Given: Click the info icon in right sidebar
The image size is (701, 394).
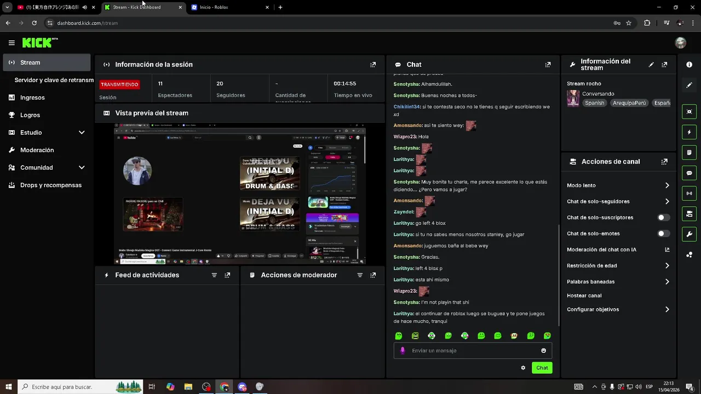Looking at the screenshot, I should click(x=689, y=65).
